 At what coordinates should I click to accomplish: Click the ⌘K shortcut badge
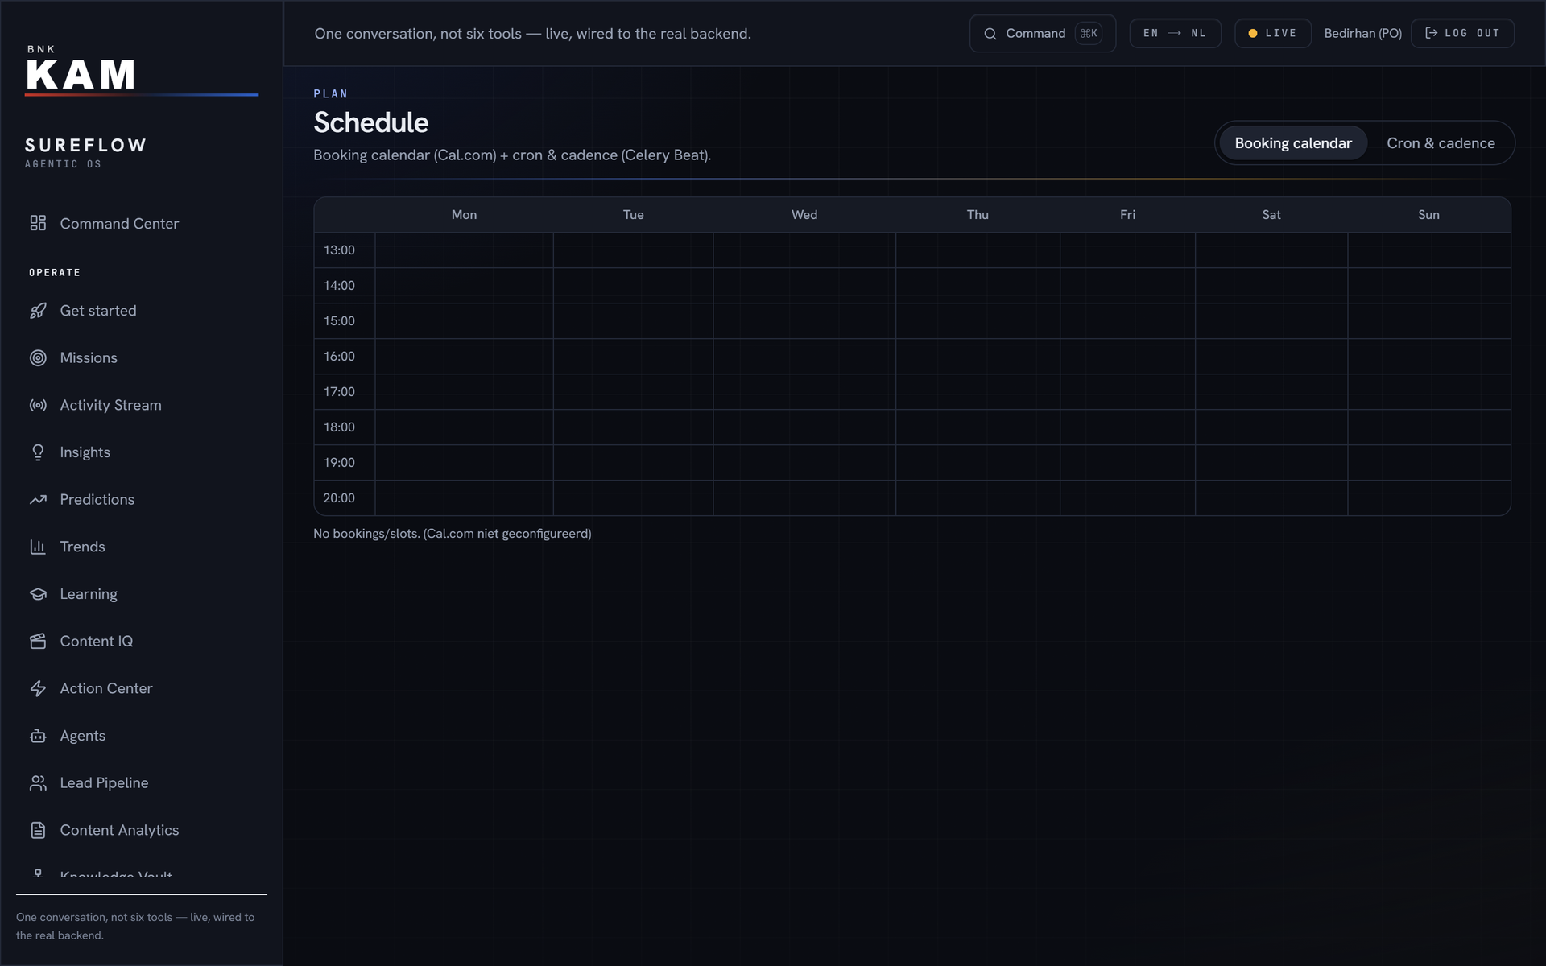[x=1089, y=34]
